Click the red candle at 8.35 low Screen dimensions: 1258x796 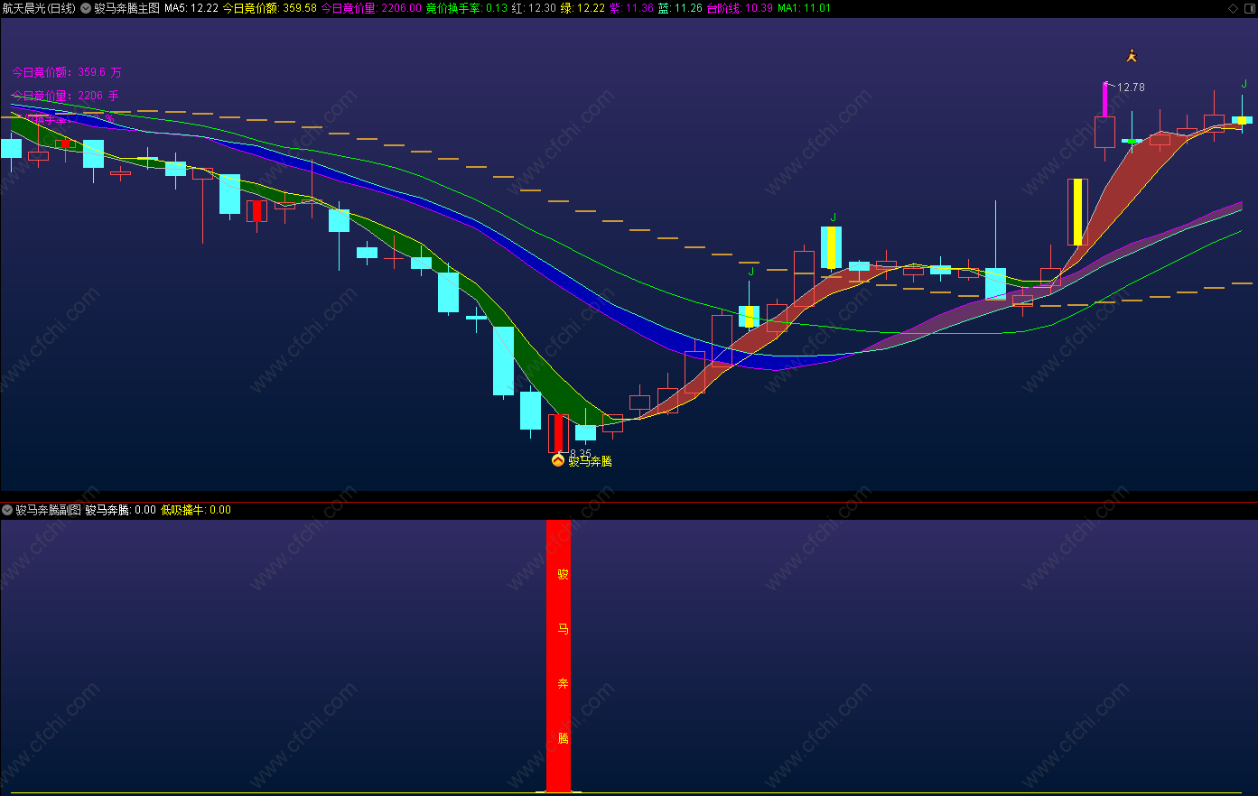[x=558, y=433]
